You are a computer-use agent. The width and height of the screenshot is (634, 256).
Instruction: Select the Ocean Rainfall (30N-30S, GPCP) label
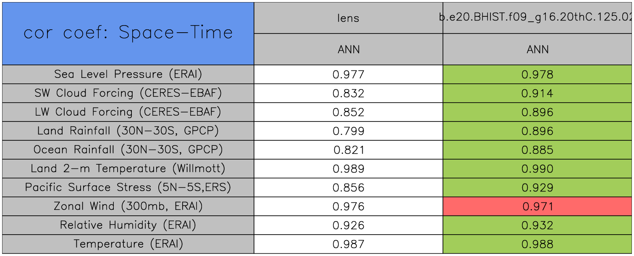click(128, 150)
